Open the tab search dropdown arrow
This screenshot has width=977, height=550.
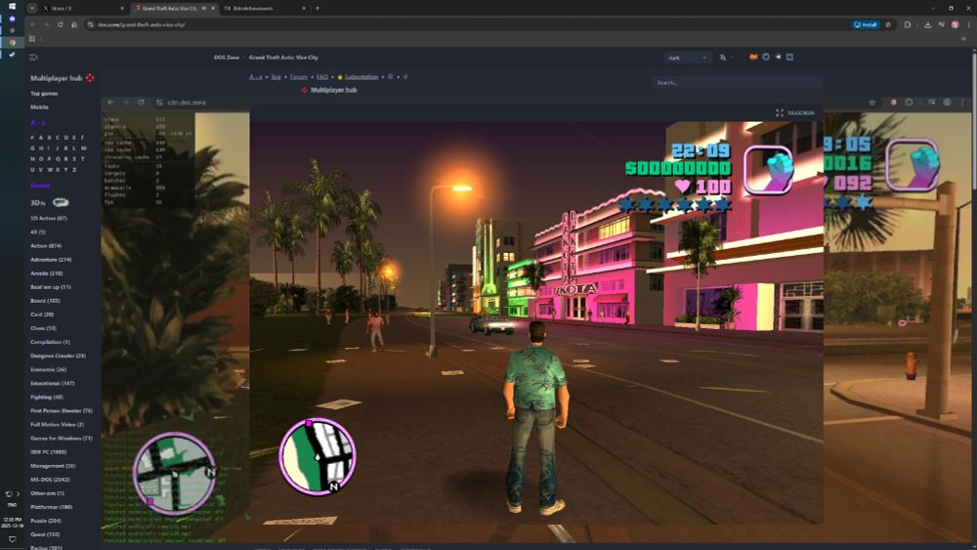click(x=32, y=8)
